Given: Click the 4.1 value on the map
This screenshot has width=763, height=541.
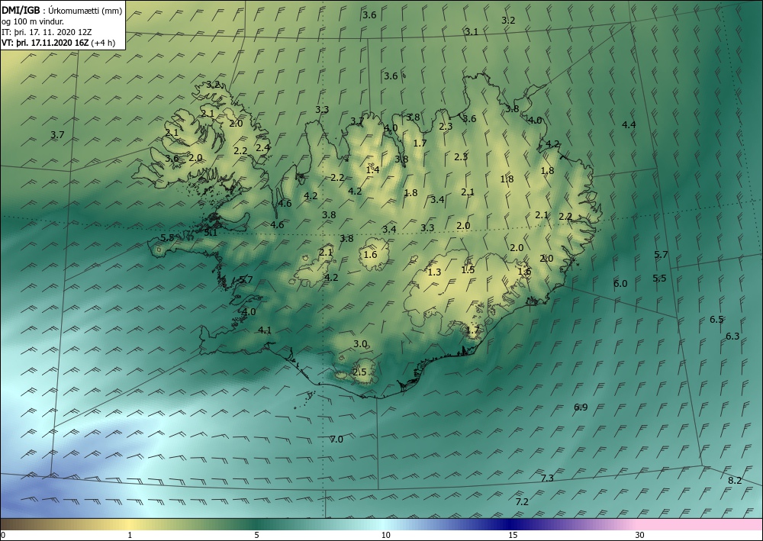Looking at the screenshot, I should coord(265,330).
